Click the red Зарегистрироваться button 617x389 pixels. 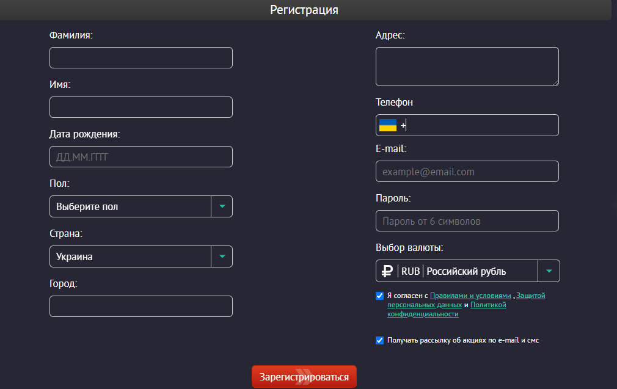(304, 377)
